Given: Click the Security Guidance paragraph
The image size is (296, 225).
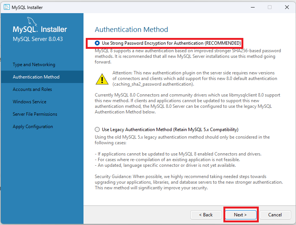Looking at the screenshot, I should pyautogui.click(x=189, y=182).
